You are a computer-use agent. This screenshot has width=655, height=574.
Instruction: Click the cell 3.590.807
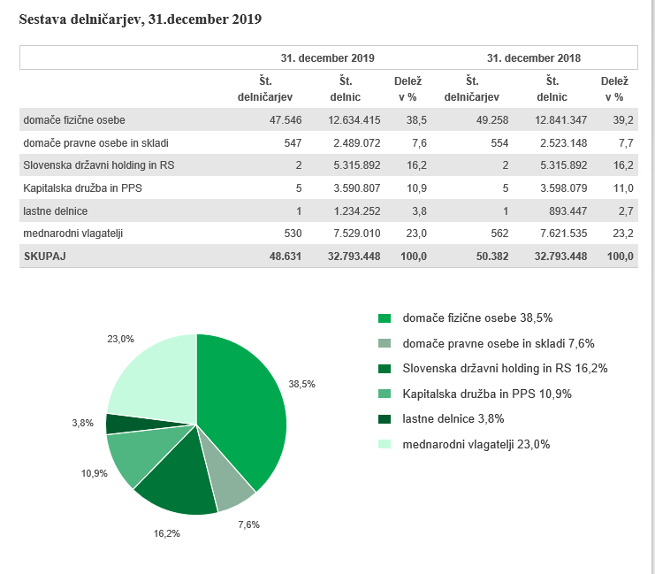pyautogui.click(x=357, y=188)
